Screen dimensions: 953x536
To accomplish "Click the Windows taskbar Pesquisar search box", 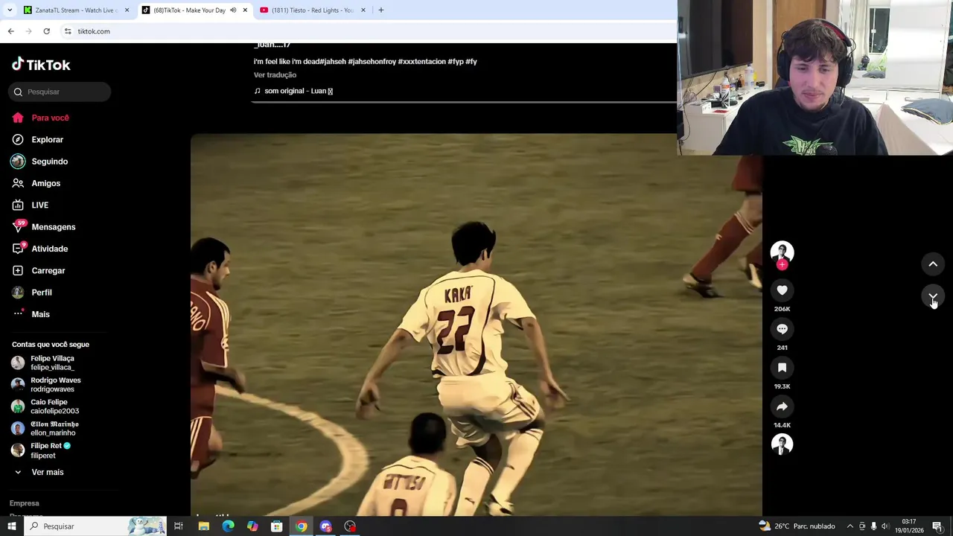I will (x=95, y=526).
